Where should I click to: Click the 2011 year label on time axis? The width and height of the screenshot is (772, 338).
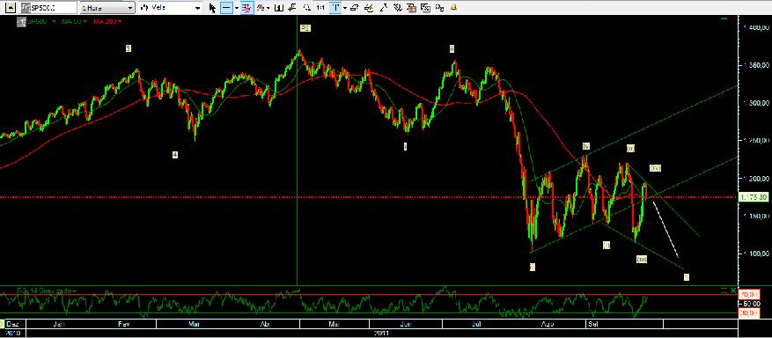[x=381, y=333]
